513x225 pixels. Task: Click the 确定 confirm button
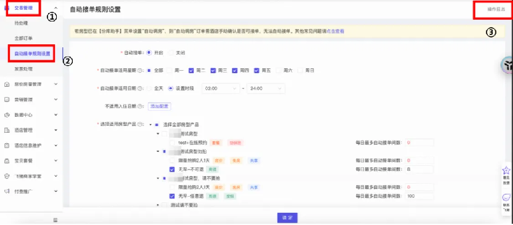point(287,218)
